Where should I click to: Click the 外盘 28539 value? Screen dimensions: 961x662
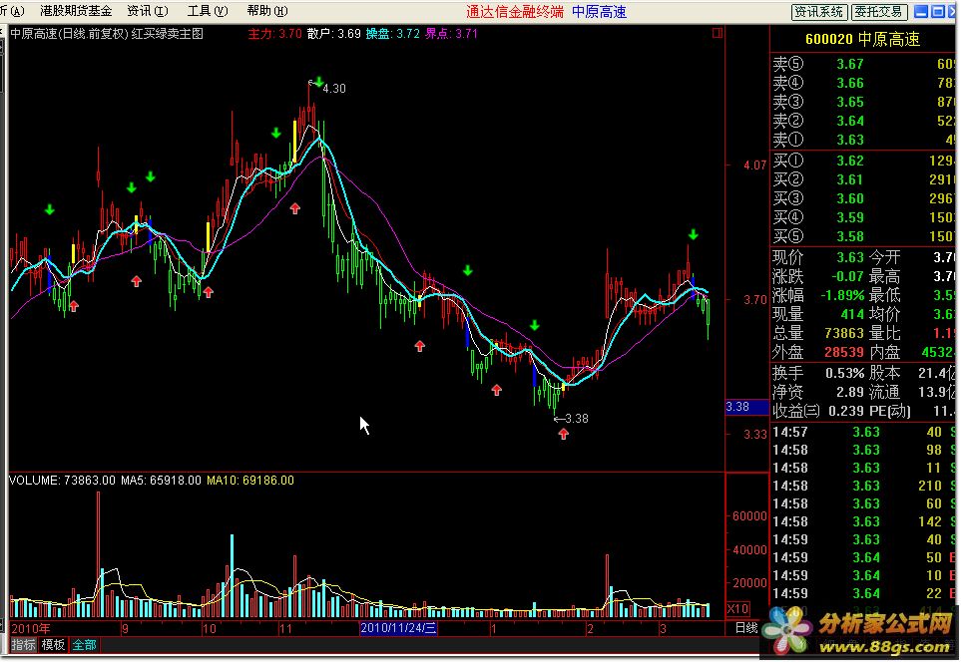click(844, 352)
